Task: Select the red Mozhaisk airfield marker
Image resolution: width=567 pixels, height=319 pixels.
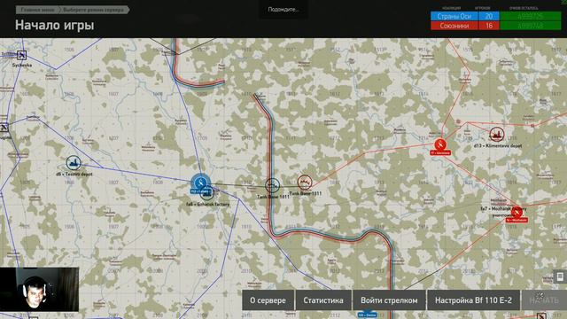Action: click(x=517, y=213)
